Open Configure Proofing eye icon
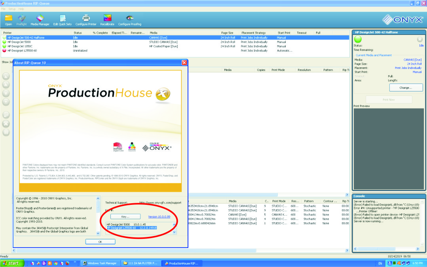The width and height of the screenshot is (427, 267). (x=130, y=20)
